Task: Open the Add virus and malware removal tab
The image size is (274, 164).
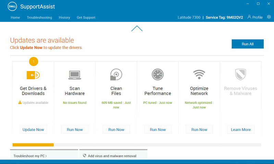Action: (x=113, y=154)
